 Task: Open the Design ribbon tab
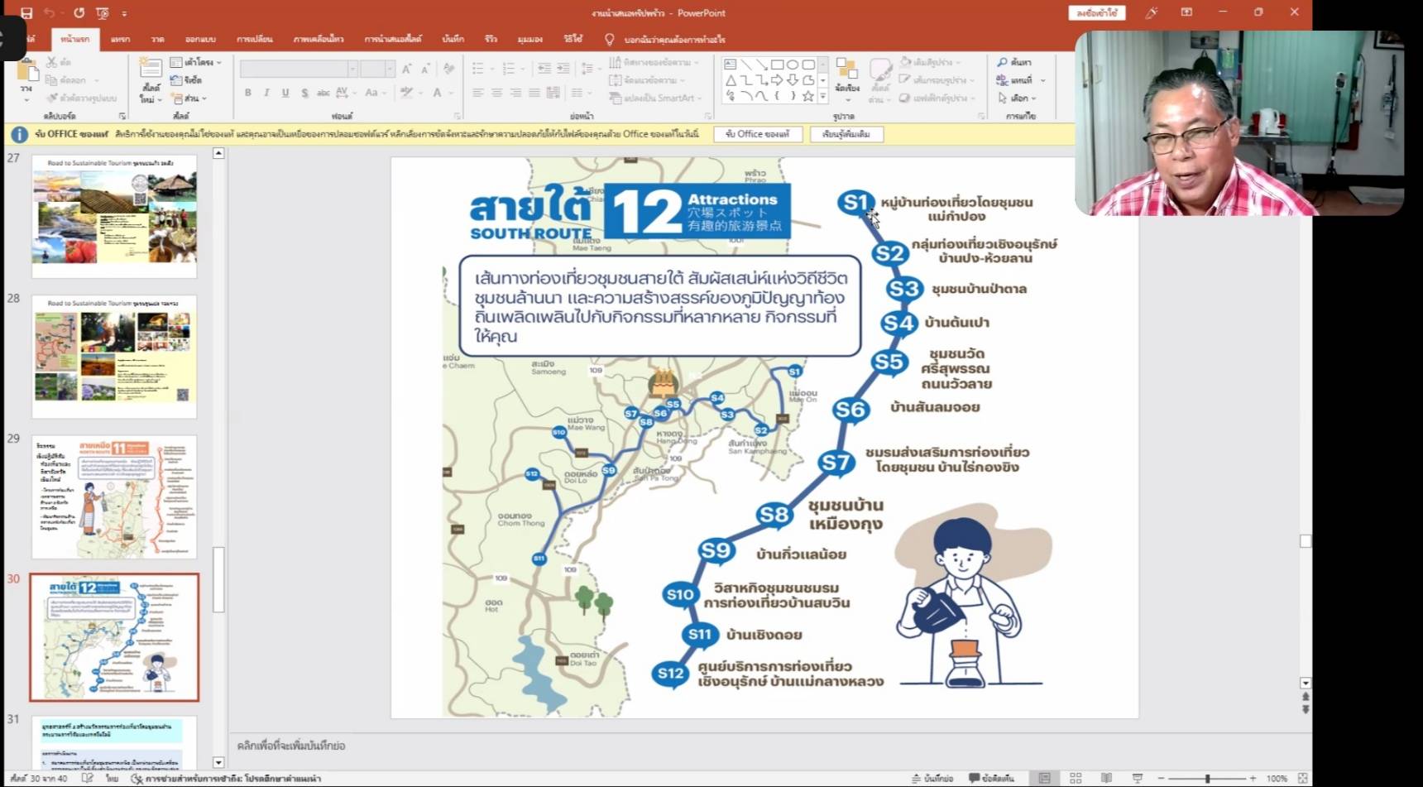pos(200,39)
